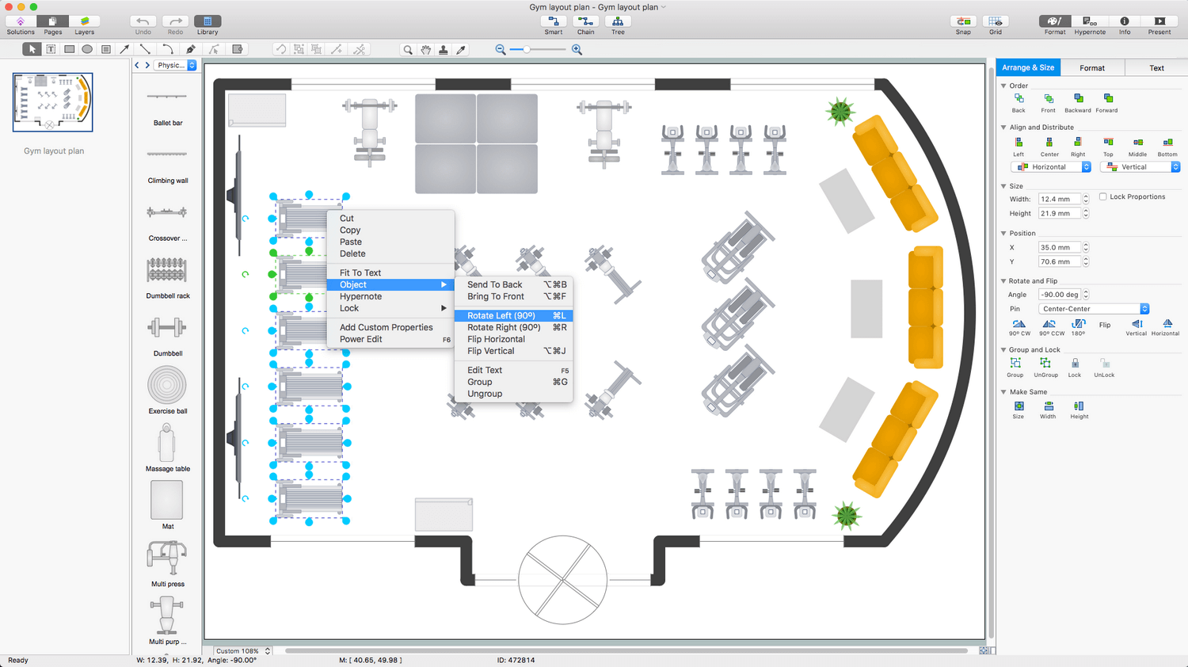Open the Pin Center-Center dropdown
The image size is (1188, 667).
pyautogui.click(x=1093, y=309)
